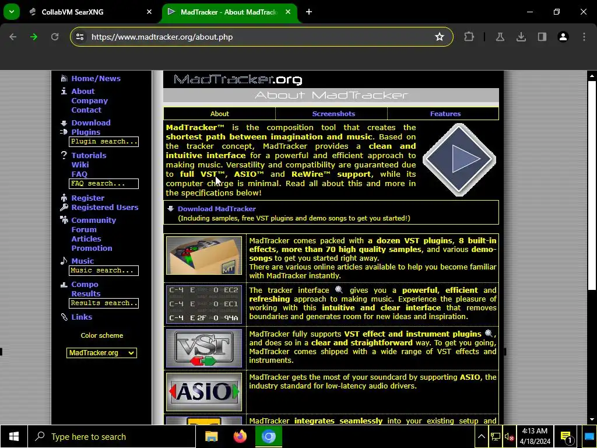Reload the page with the refresh icon
This screenshot has height=448, width=597.
55,37
